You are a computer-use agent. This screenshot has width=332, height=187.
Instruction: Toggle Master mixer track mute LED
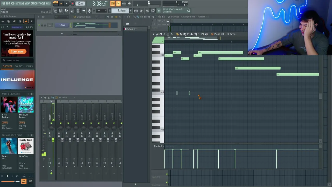[51, 123]
